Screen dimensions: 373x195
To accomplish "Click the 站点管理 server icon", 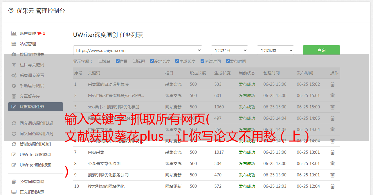I will [14, 44].
